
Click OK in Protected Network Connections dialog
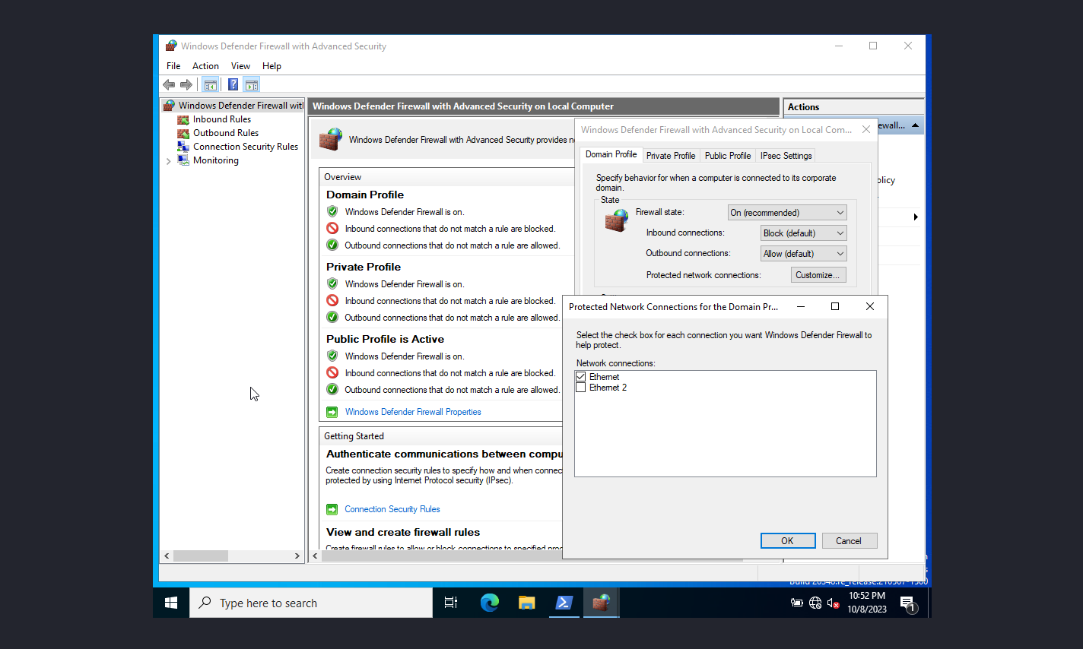788,541
